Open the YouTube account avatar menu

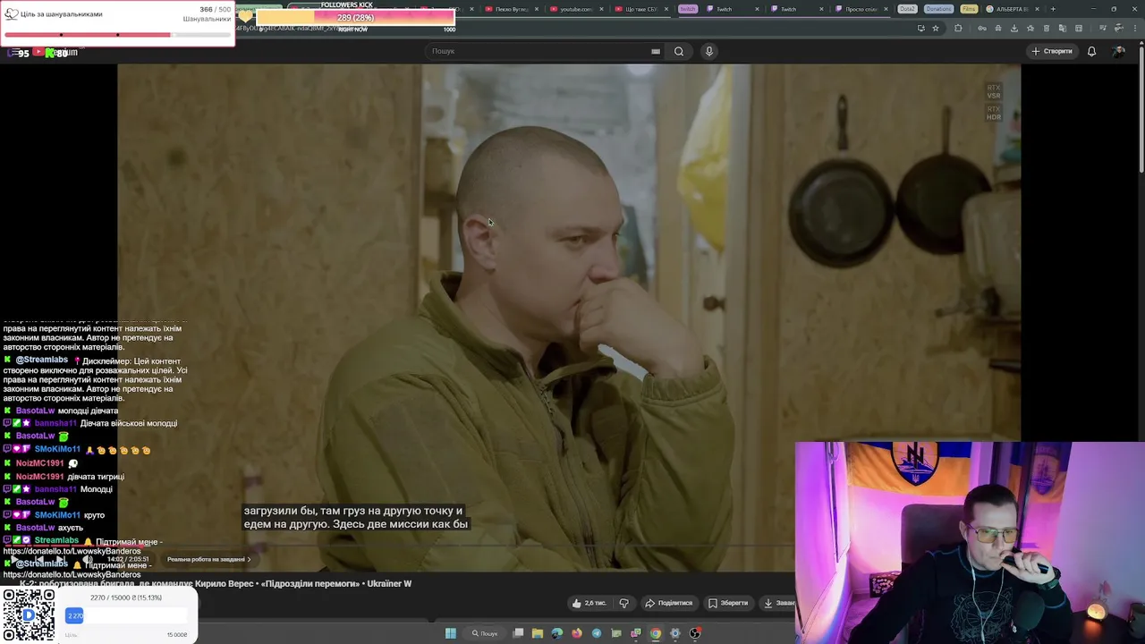coord(1118,51)
